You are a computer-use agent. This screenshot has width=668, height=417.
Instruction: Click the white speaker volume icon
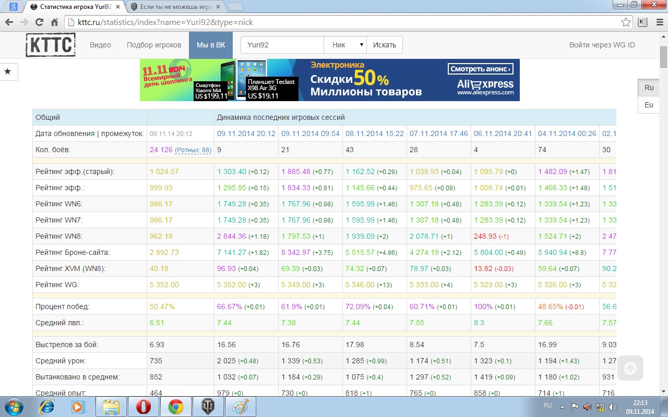tap(613, 407)
